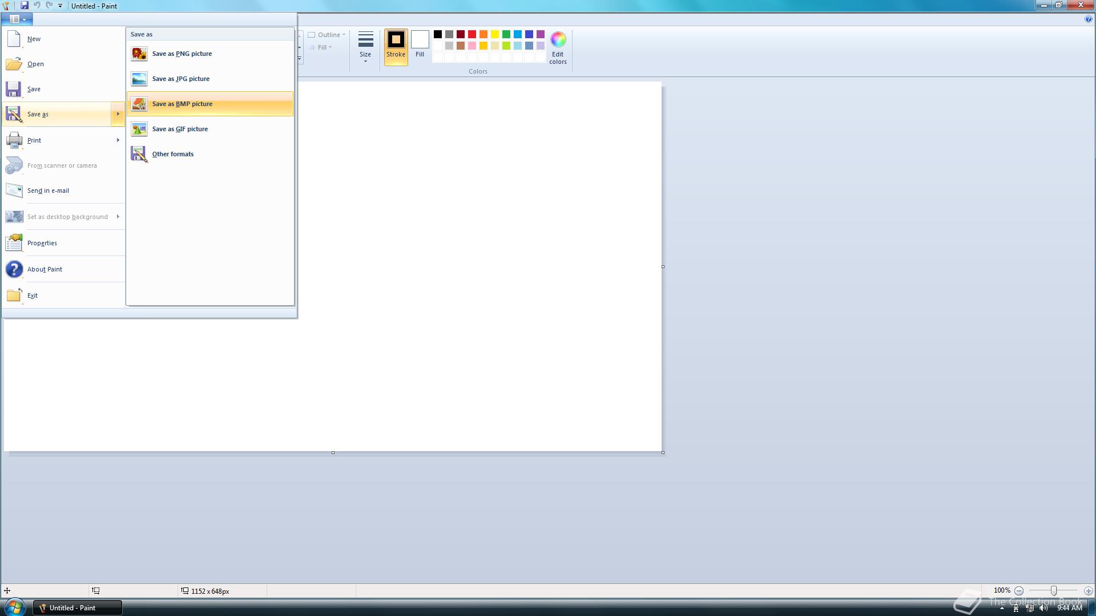Click the Properties checklist icon
Screen dimensions: 1096x616
point(14,243)
